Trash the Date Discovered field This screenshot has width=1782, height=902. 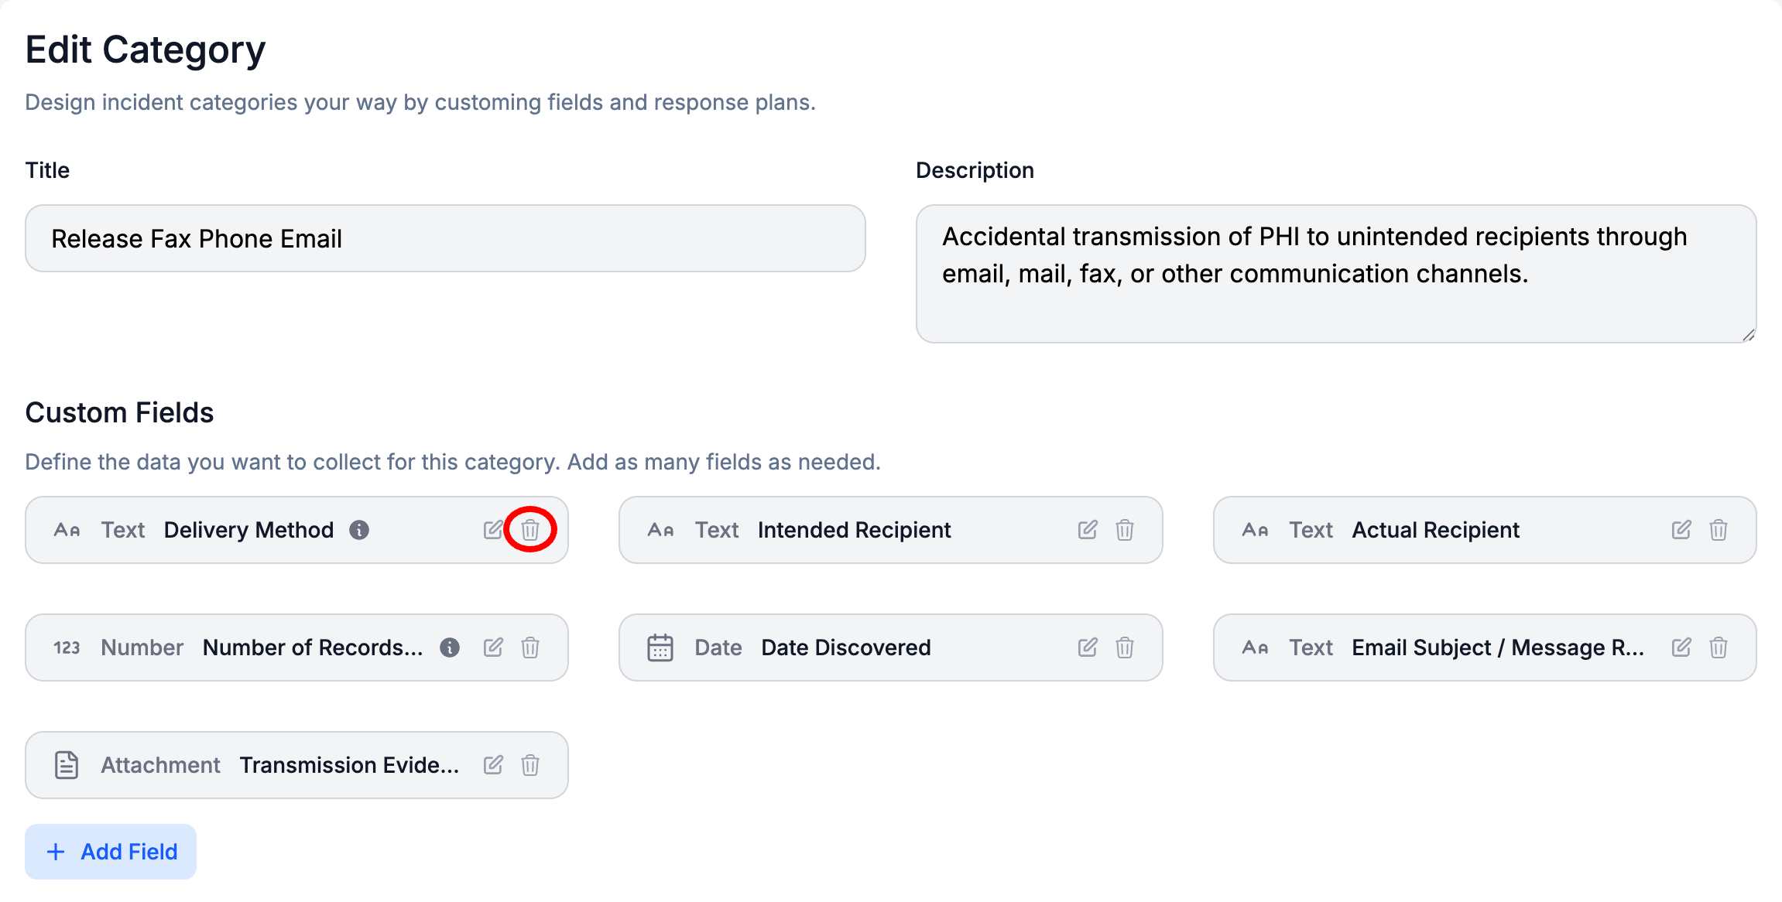[x=1125, y=647]
